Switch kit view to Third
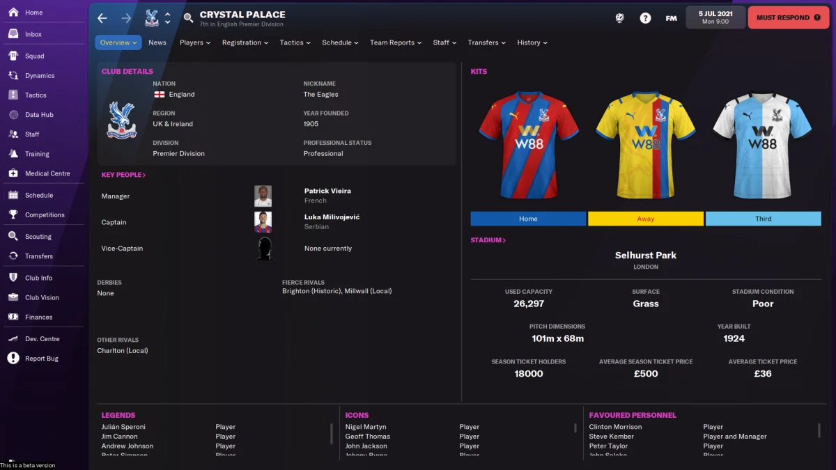 [763, 219]
